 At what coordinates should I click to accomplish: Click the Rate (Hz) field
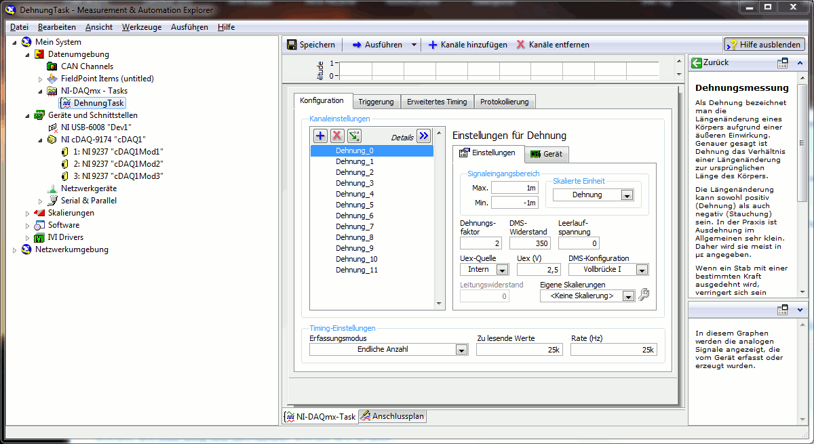[613, 350]
